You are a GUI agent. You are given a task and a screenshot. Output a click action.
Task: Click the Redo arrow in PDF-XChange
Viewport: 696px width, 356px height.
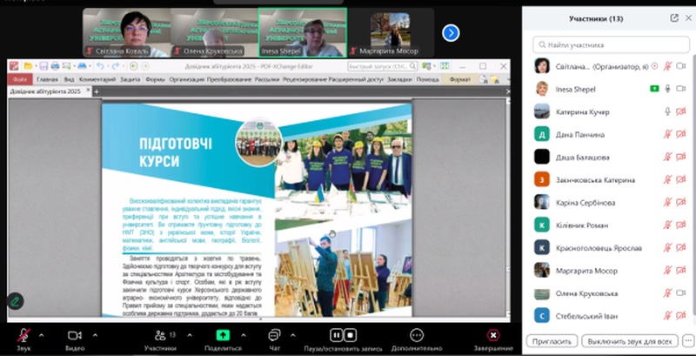pyautogui.click(x=116, y=66)
